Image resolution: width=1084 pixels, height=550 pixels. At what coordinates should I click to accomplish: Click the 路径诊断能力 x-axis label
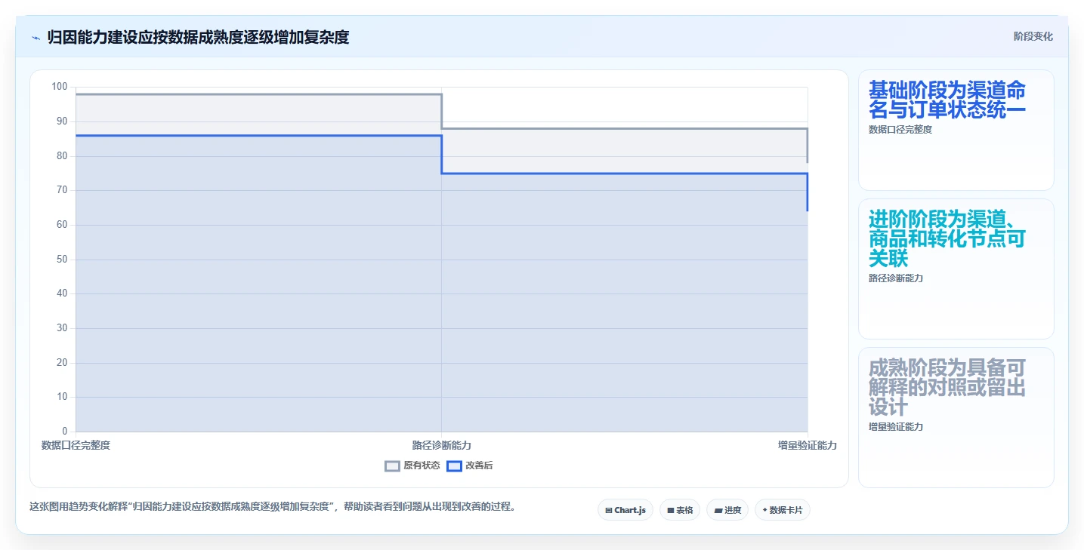pos(441,446)
